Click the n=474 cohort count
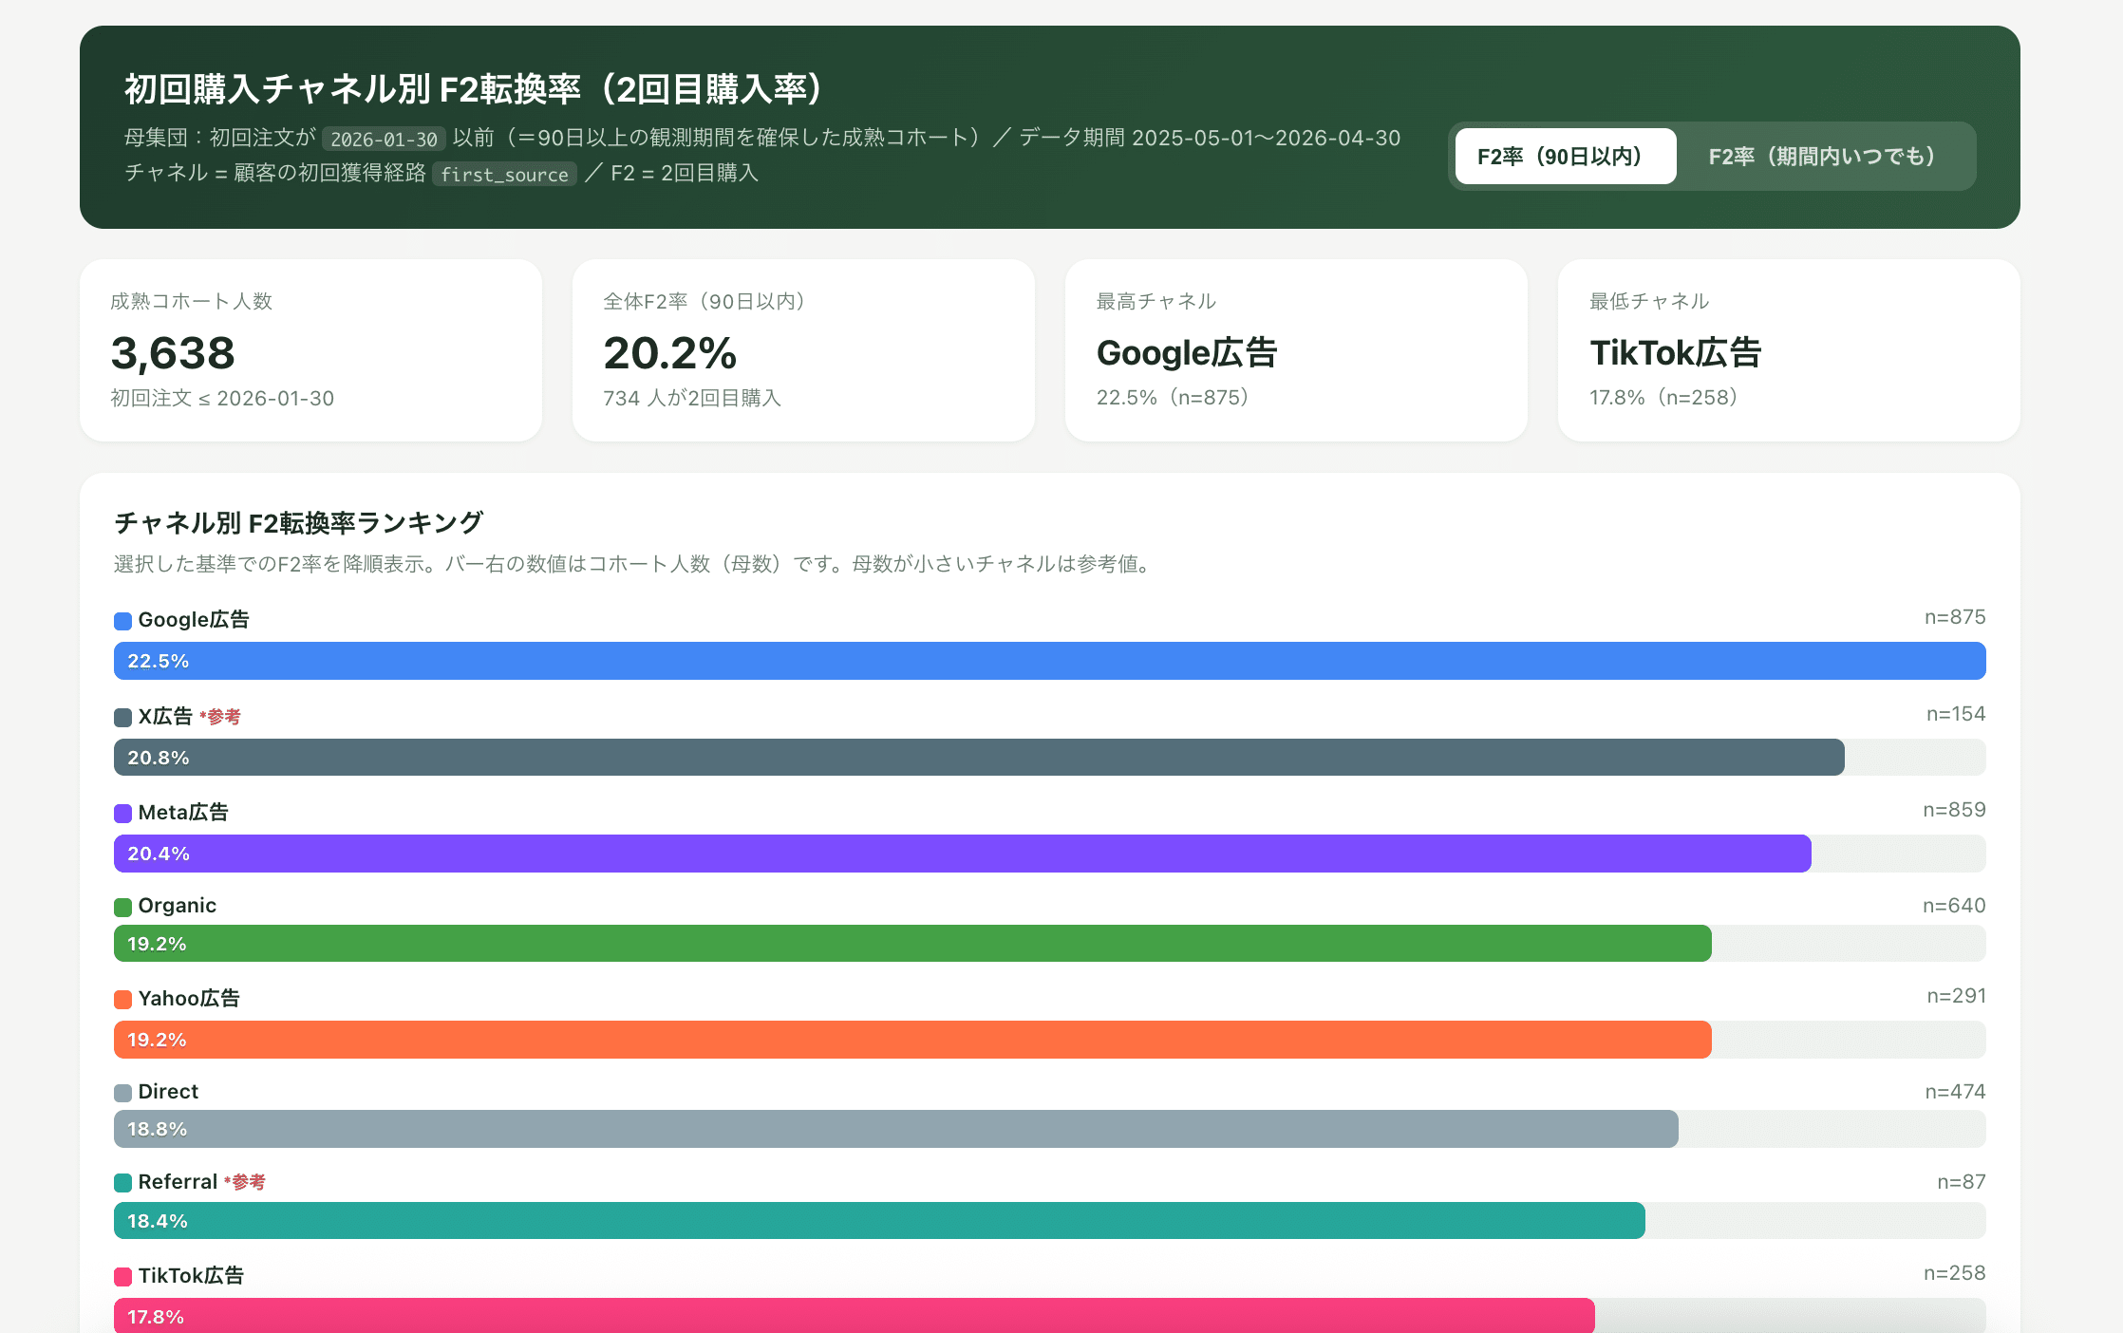Screen dimensions: 2123x1333 (x=1955, y=1092)
